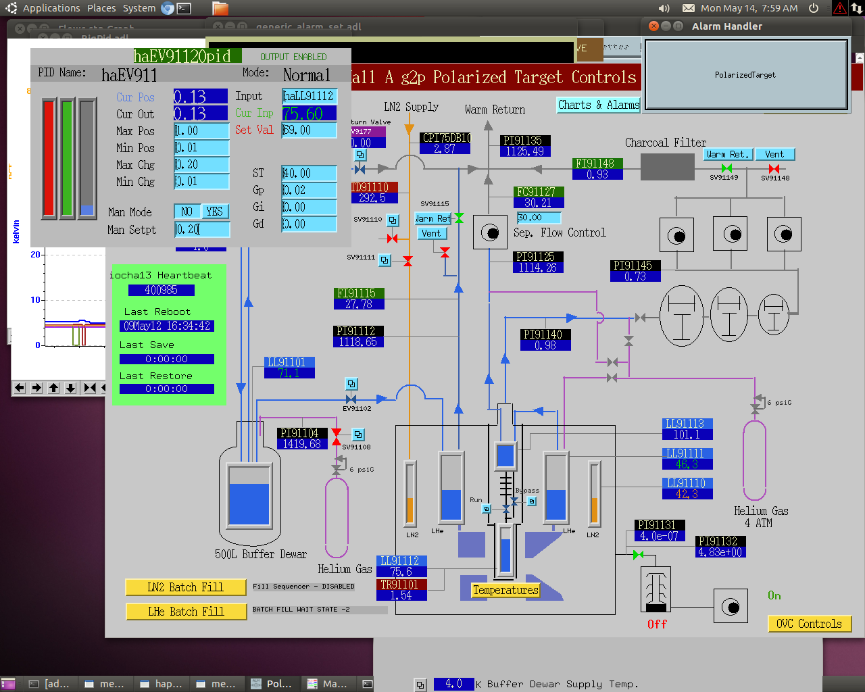The height and width of the screenshot is (692, 865).
Task: Open related display icon next to SV91108
Action: coord(358,435)
